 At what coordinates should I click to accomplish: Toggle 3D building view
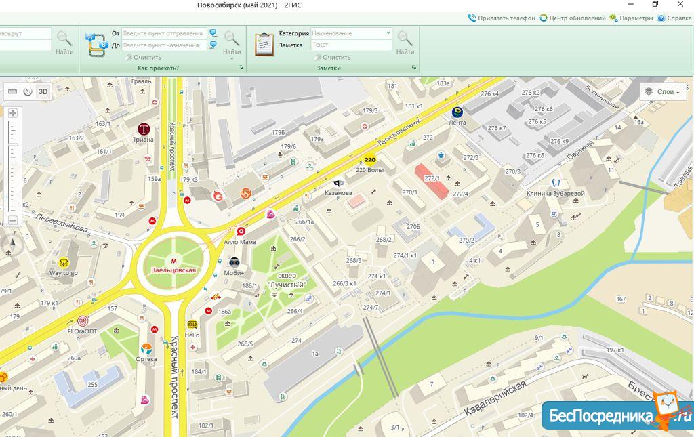43,91
